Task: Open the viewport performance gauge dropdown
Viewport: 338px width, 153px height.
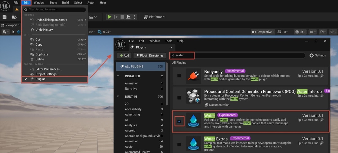Action: coord(323,32)
